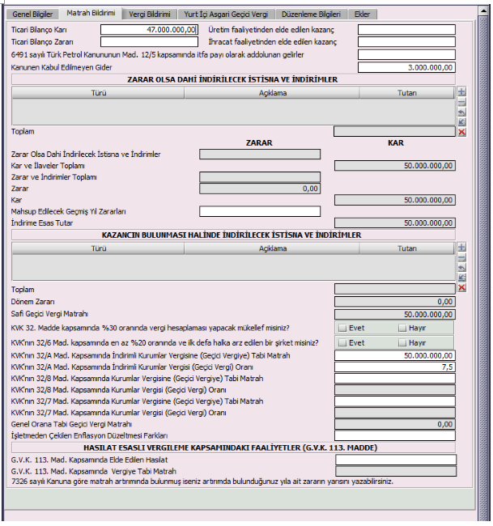Click the Zarar row value 0,00
Screen dimensions: 493x526
click(260, 189)
